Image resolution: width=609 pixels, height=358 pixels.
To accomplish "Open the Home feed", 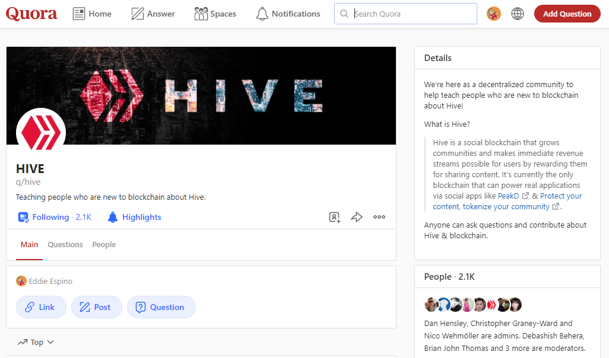I will (92, 14).
